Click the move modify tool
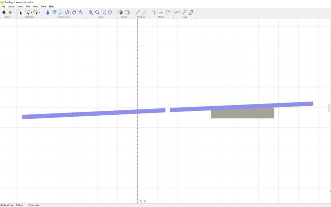 (161, 13)
